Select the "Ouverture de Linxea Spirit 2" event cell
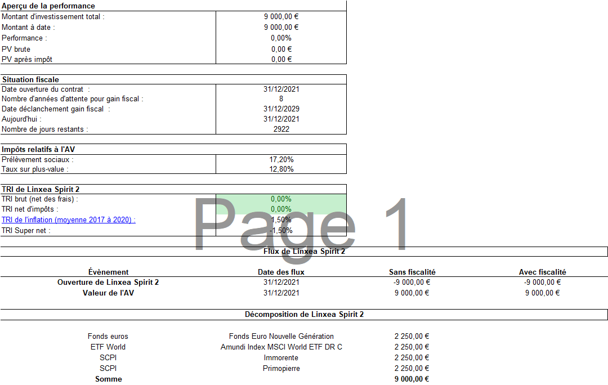The image size is (608, 385). [108, 282]
